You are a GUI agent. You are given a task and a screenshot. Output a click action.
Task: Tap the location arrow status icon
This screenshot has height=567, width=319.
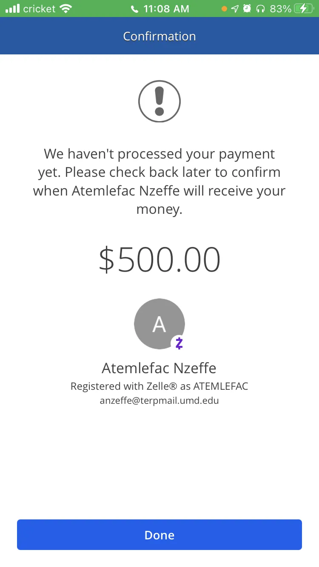[235, 9]
